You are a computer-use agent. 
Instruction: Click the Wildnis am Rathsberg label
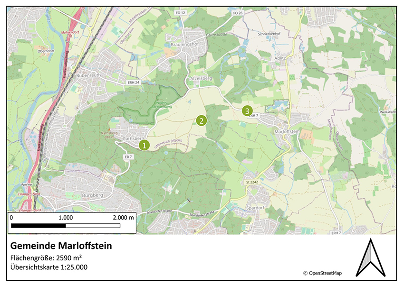pyautogui.click(x=161, y=105)
